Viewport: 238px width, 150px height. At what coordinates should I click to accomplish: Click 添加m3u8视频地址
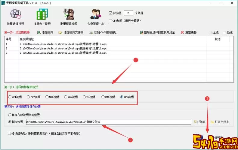(103, 32)
